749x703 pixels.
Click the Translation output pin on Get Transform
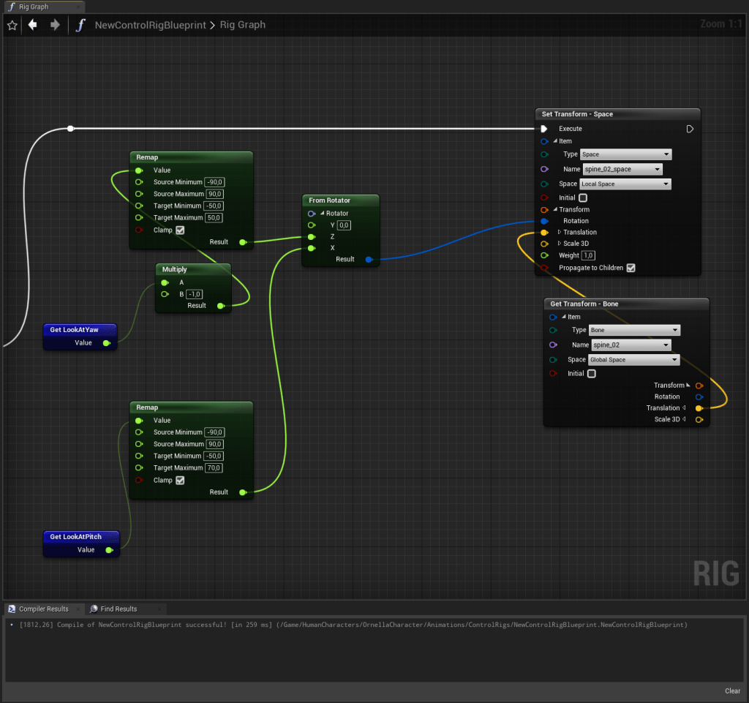(699, 408)
